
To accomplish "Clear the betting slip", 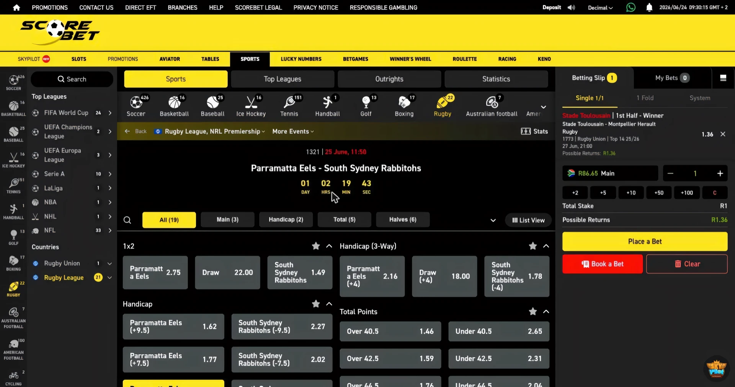I will click(x=687, y=264).
